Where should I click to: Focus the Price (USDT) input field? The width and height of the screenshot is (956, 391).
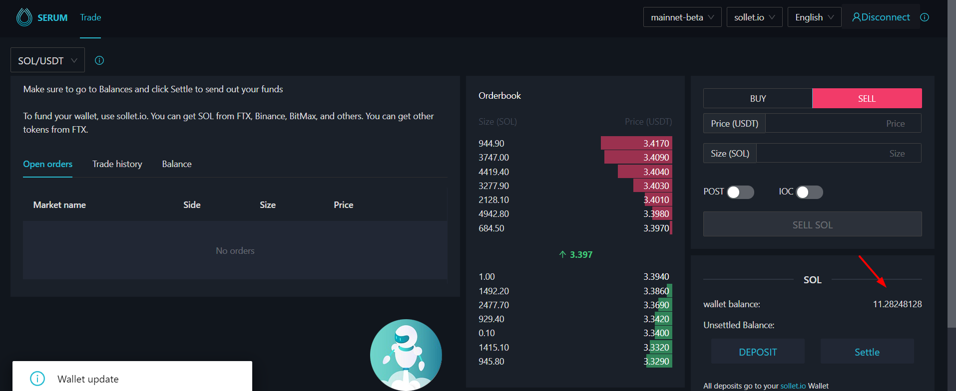click(843, 123)
